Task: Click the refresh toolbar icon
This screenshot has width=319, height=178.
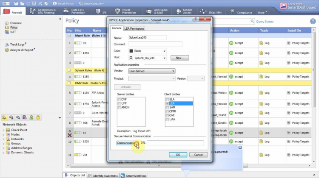Action: click(28, 3)
